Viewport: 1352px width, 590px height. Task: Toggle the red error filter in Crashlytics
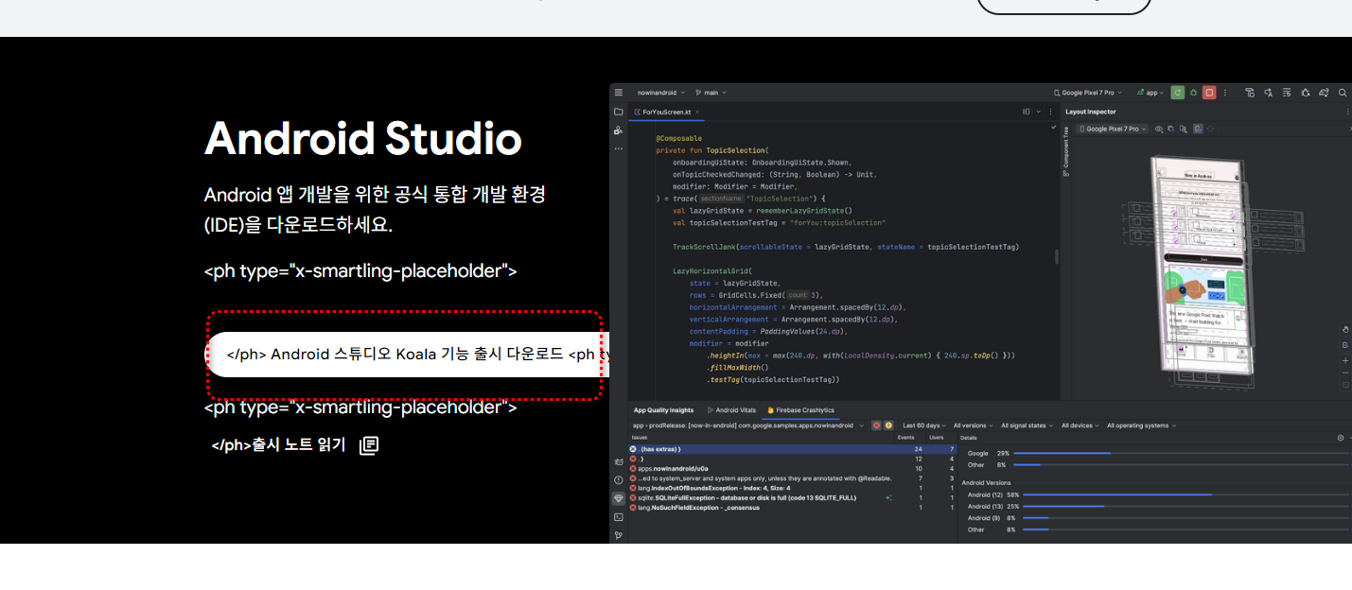click(x=876, y=425)
